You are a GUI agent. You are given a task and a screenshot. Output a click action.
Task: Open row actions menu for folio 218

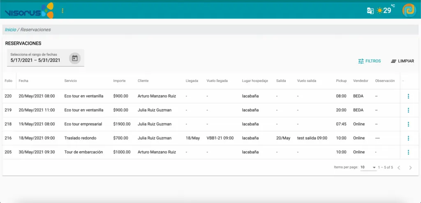click(408, 124)
